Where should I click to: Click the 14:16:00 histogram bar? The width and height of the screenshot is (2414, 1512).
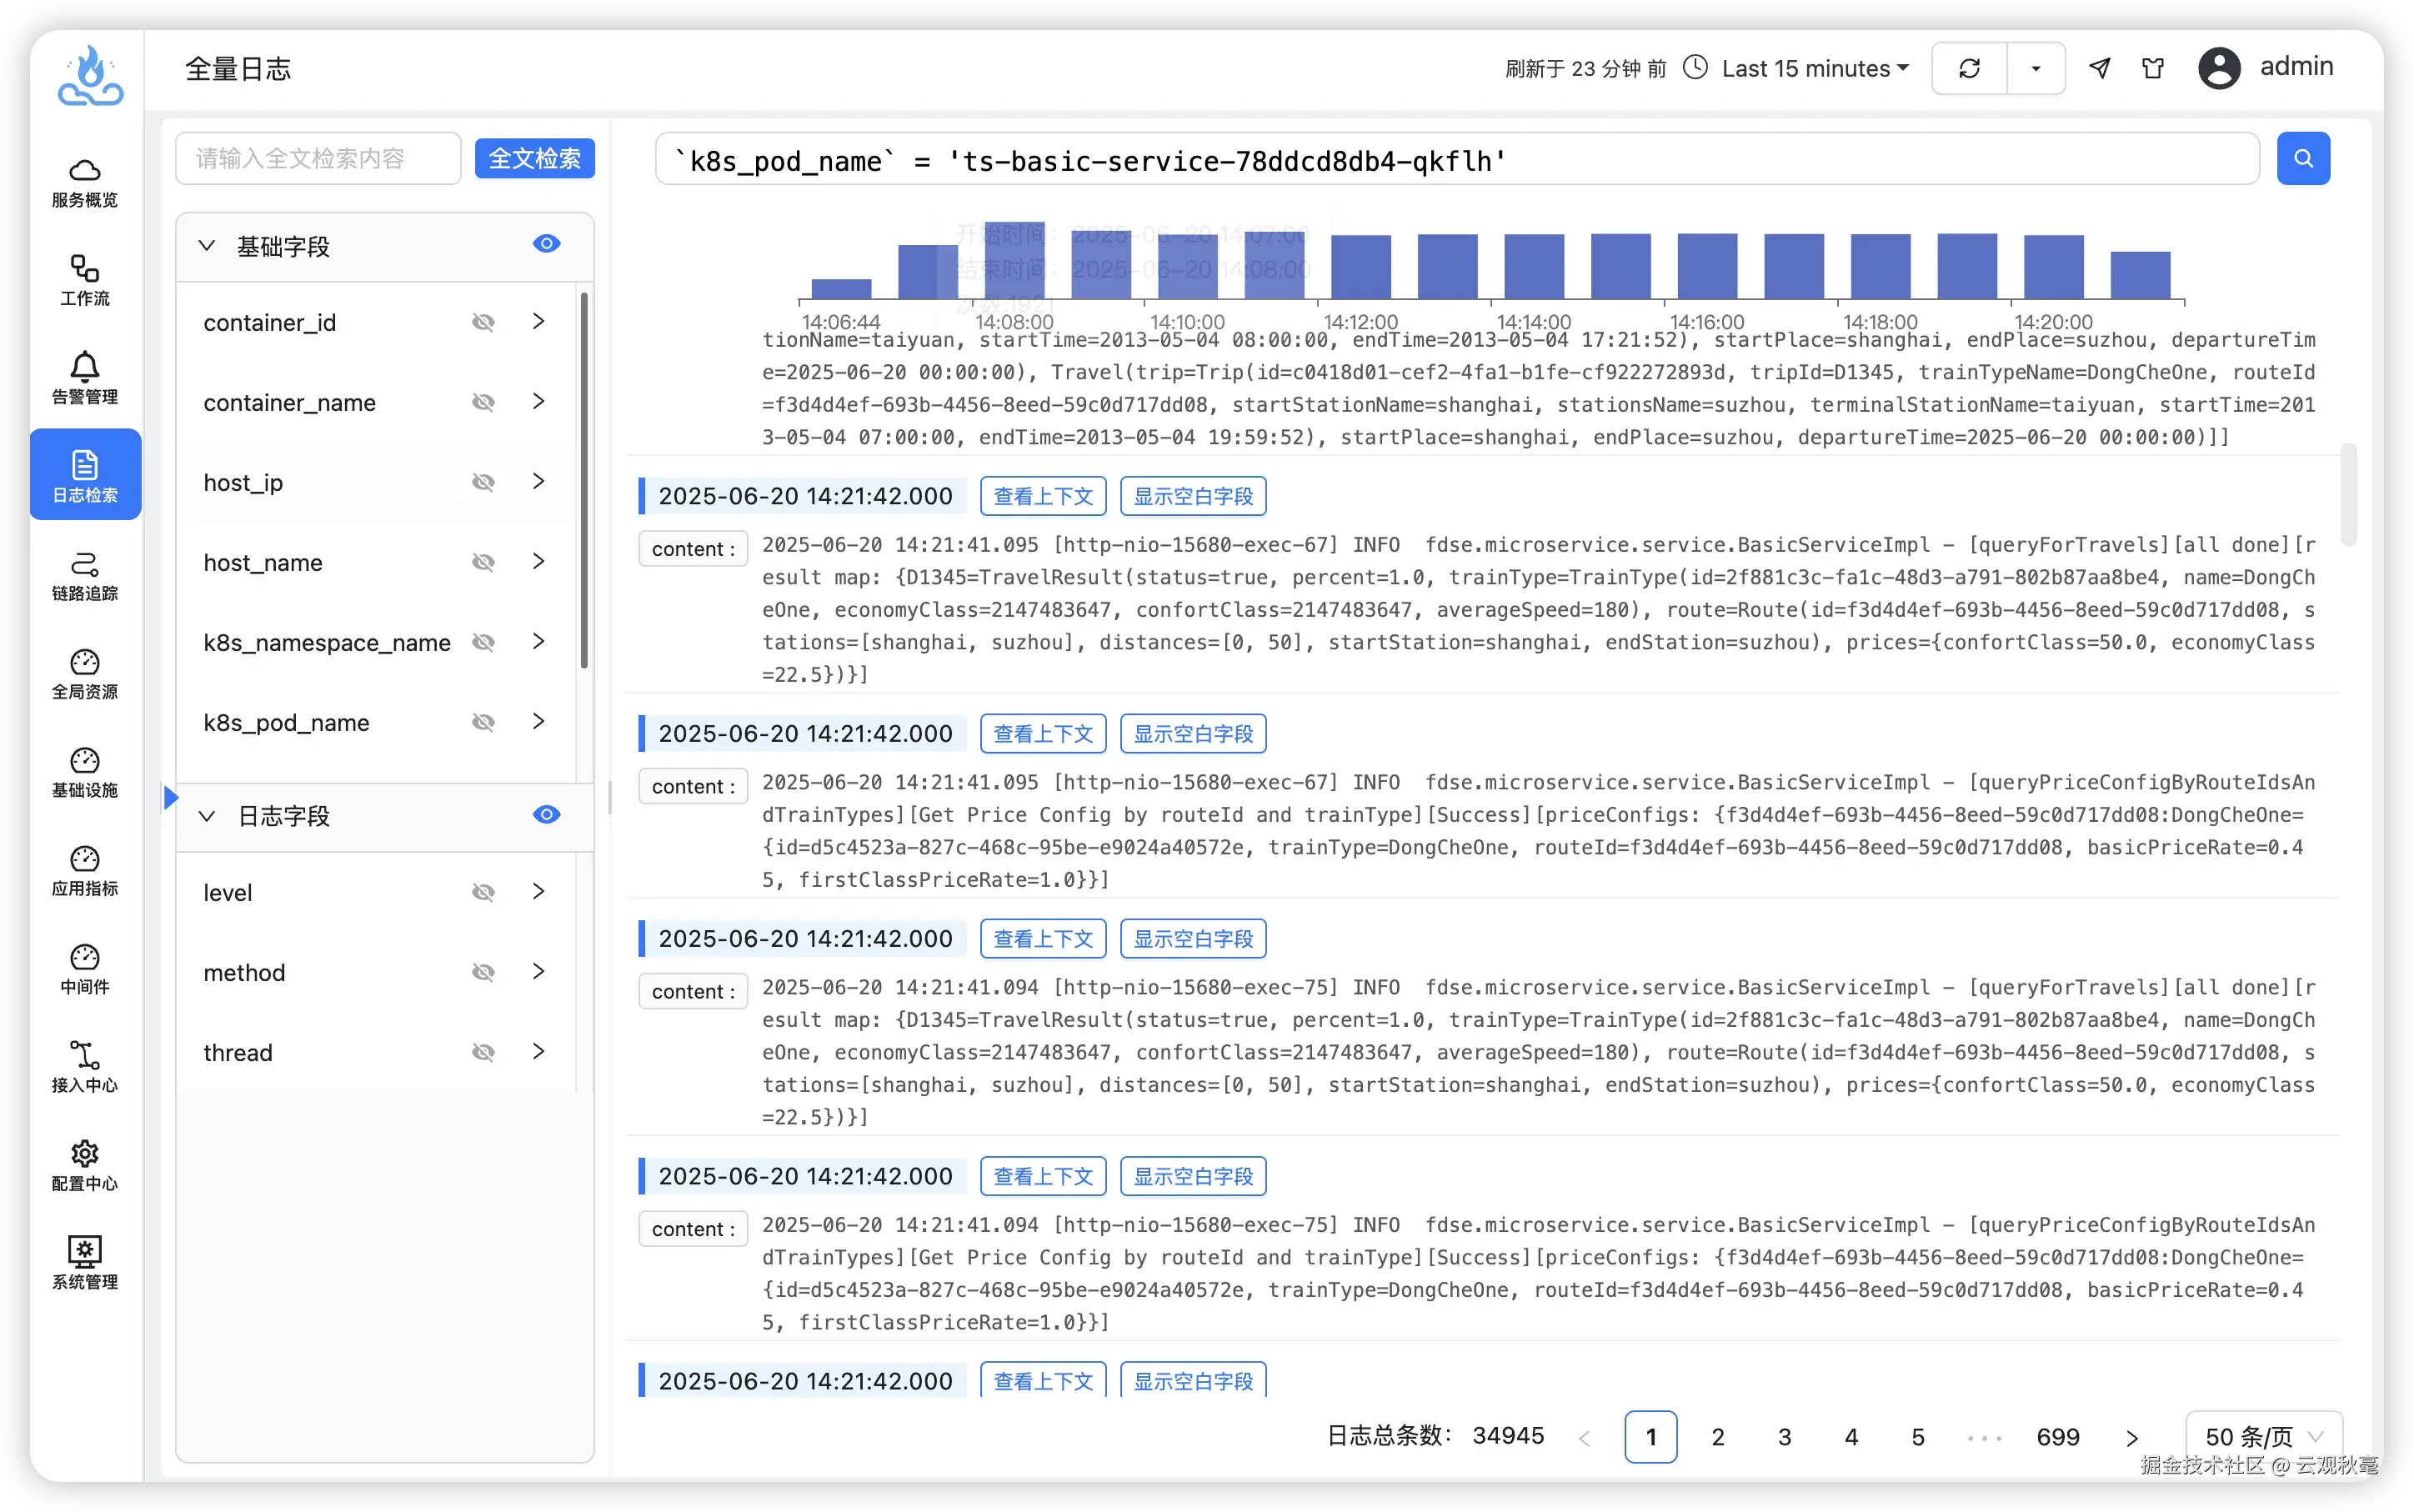[1706, 266]
